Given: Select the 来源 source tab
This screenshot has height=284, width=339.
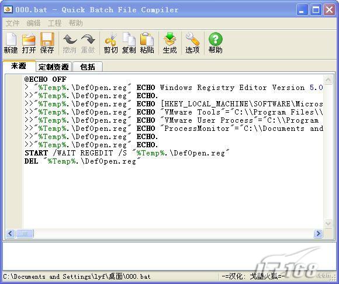Looking at the screenshot, I should (19, 66).
